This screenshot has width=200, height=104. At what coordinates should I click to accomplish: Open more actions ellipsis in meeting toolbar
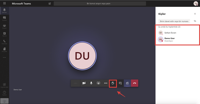[105, 83]
